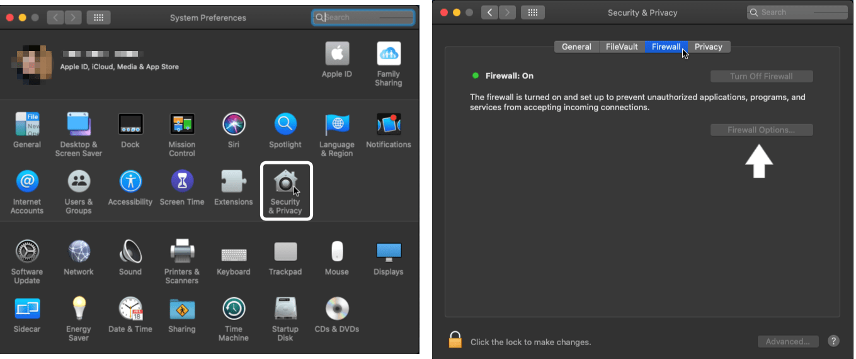Open Firewall Options
This screenshot has height=359, width=856.
click(762, 130)
